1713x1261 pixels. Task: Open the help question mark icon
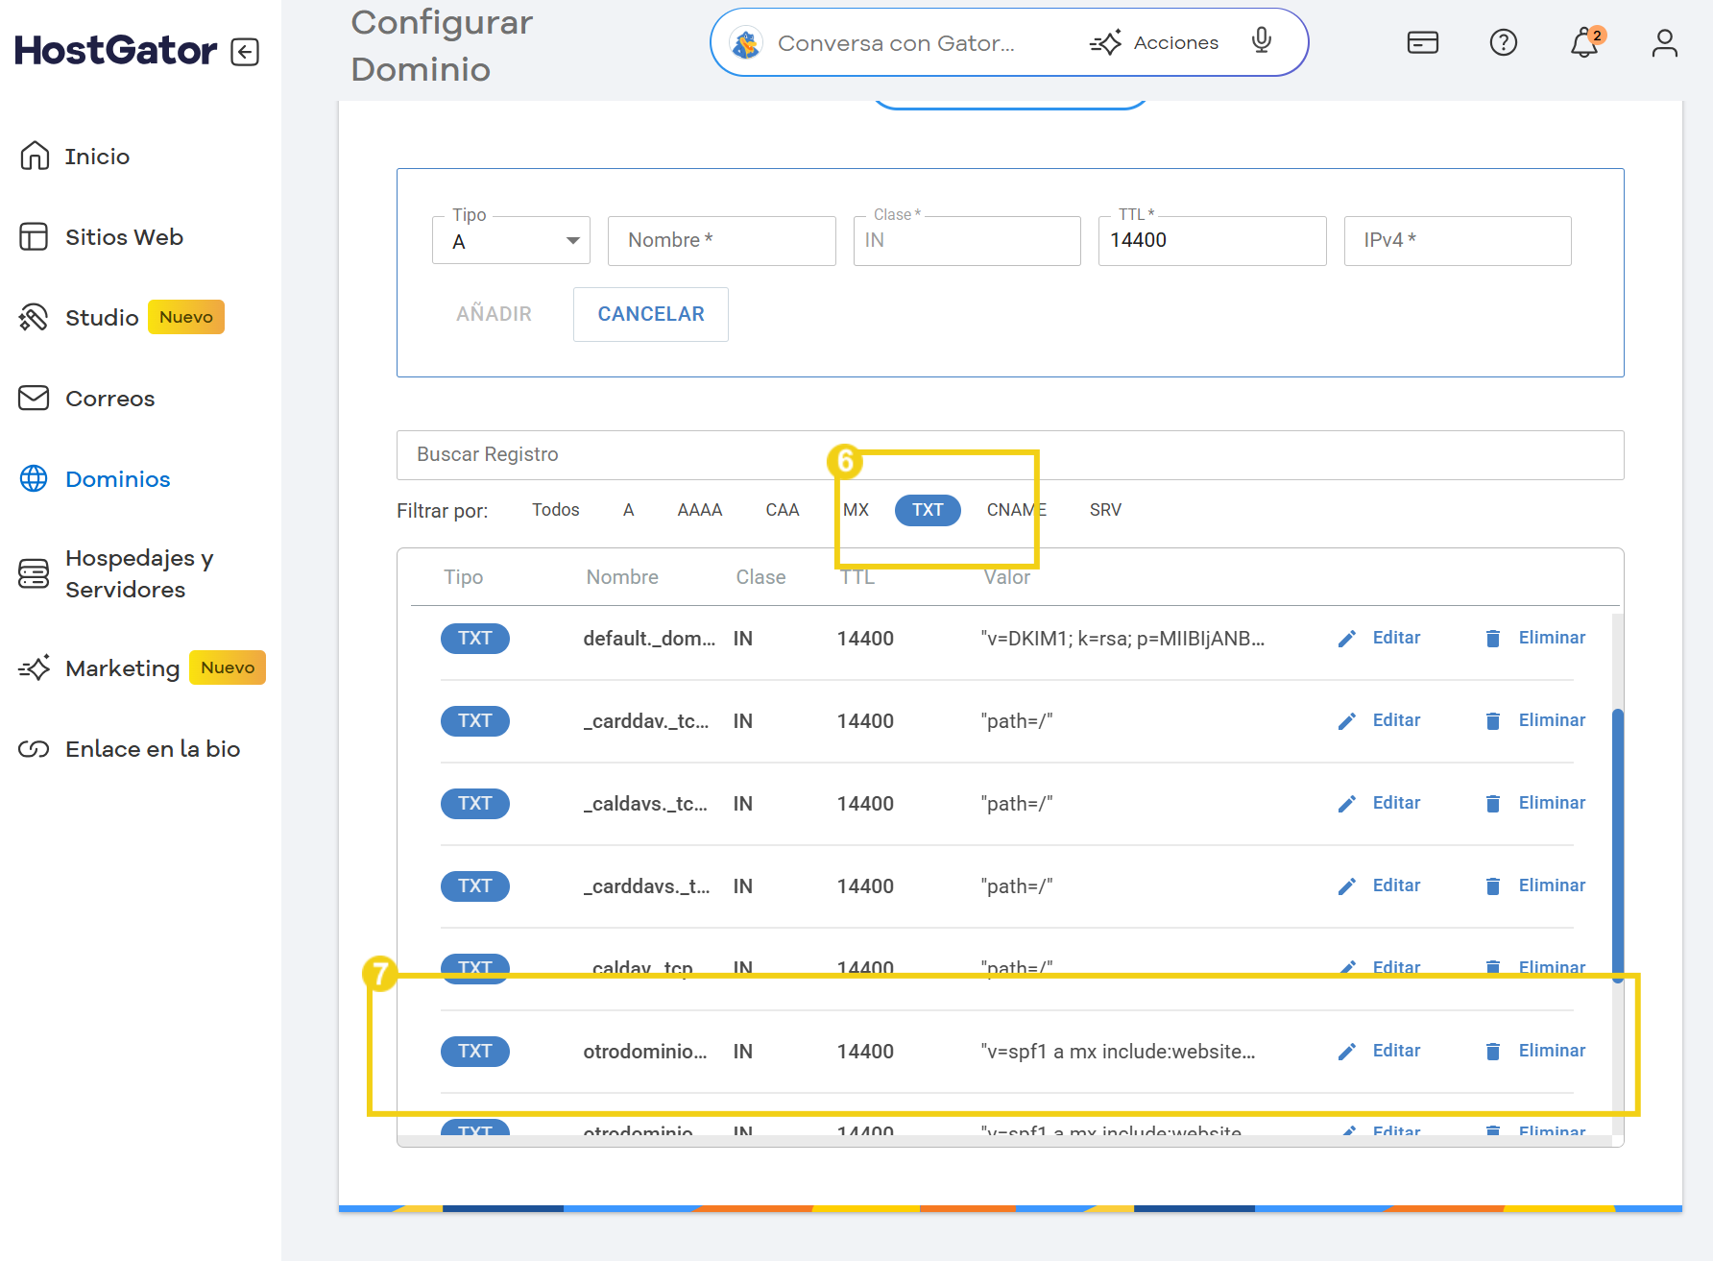[x=1503, y=43]
